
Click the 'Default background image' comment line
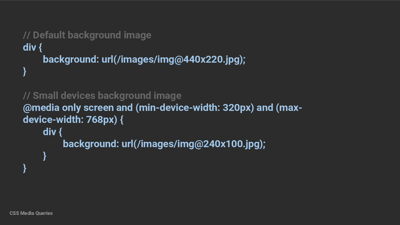tap(87, 35)
